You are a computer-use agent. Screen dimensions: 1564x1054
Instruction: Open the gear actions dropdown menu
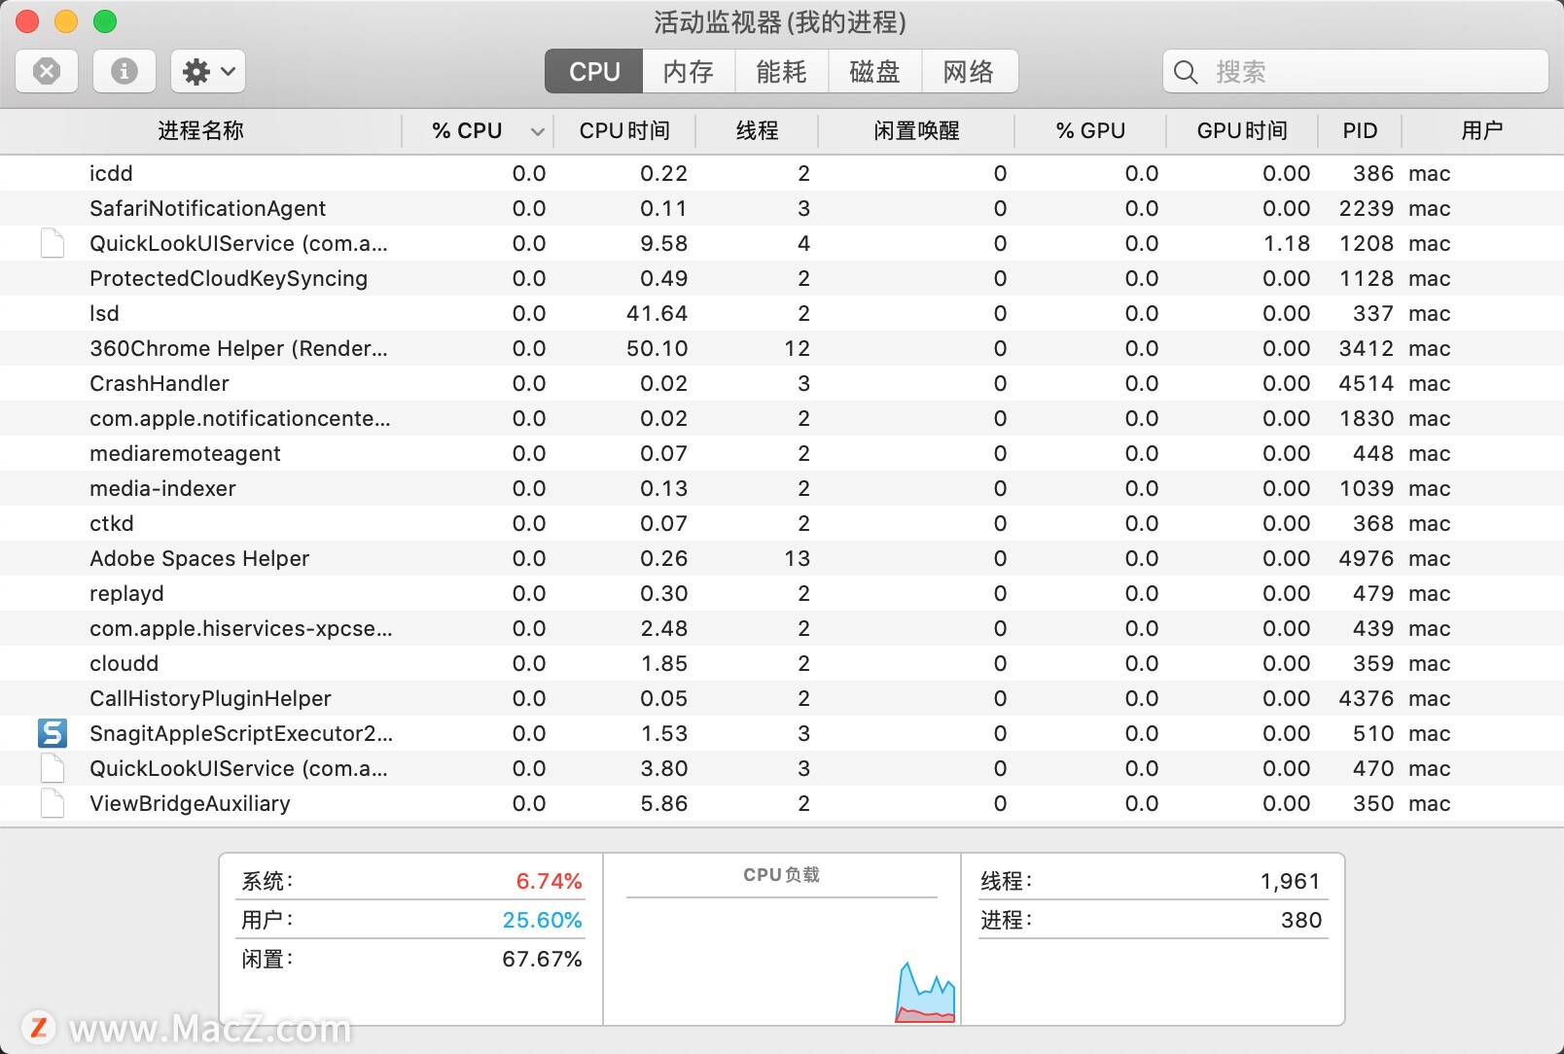208,71
